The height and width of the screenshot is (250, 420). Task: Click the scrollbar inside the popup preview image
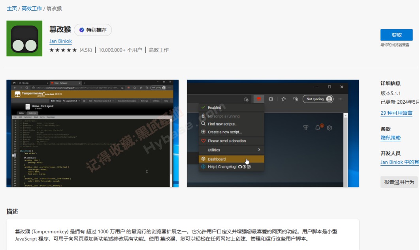tap(346, 150)
